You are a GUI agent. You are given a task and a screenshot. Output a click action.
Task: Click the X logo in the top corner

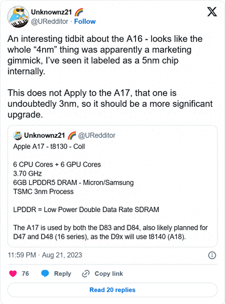212,11
